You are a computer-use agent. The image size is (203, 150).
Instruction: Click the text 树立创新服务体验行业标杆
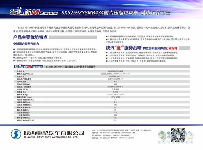point(160,48)
